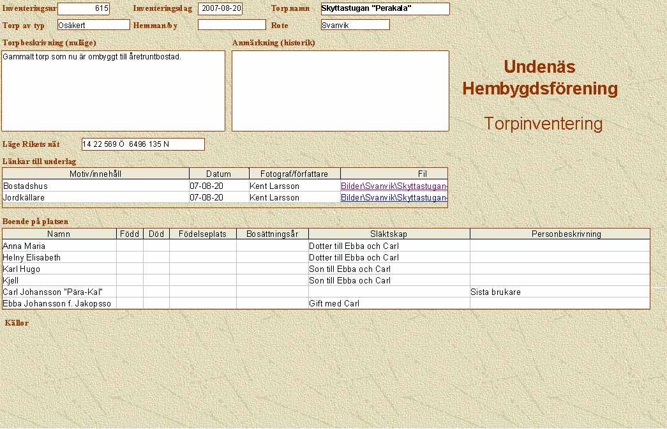Open the Jordkällare image file link

pos(394,198)
